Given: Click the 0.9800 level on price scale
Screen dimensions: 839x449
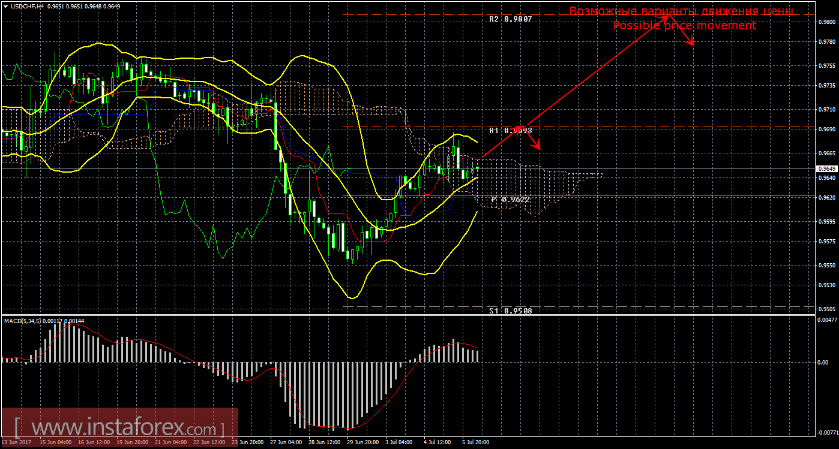Looking at the screenshot, I should [x=826, y=22].
